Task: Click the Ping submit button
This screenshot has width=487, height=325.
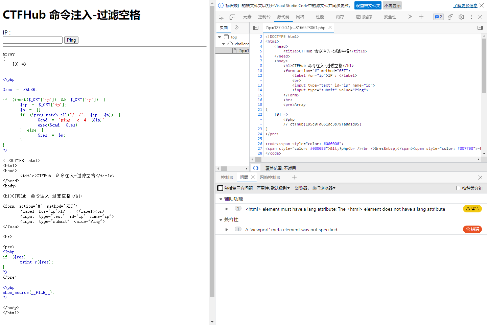Action: pyautogui.click(x=71, y=40)
